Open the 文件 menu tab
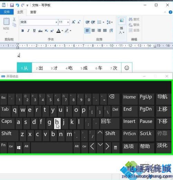This screenshot has height=180, width=173. pos(7,12)
